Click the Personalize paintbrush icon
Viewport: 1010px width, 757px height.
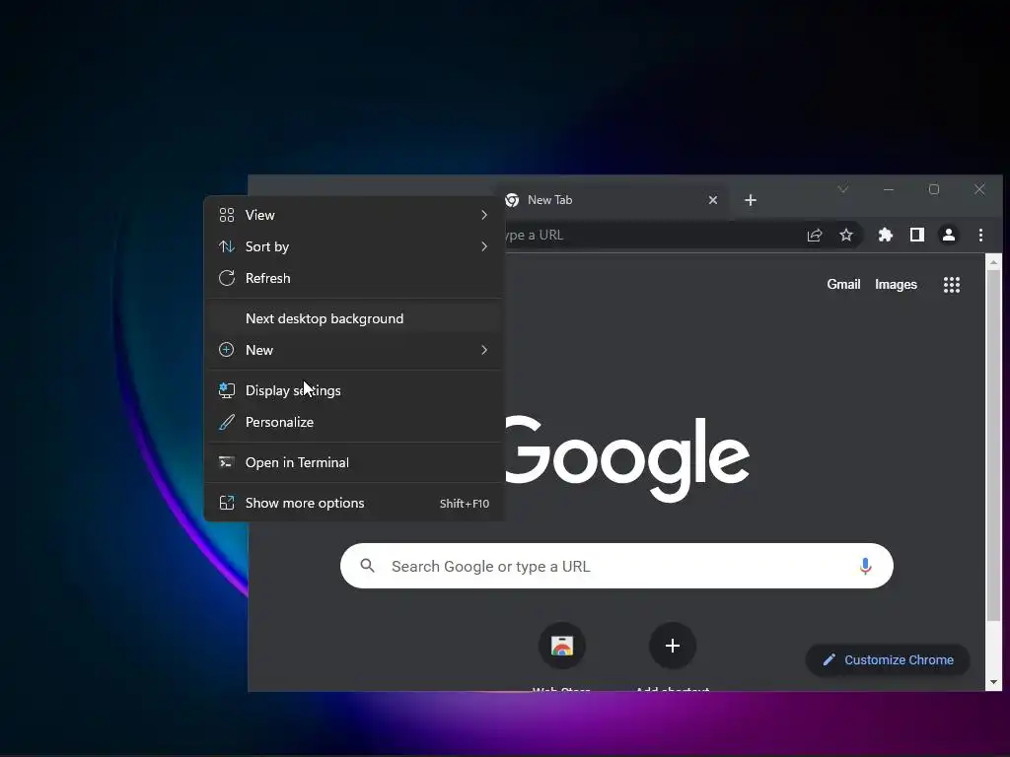(x=227, y=422)
